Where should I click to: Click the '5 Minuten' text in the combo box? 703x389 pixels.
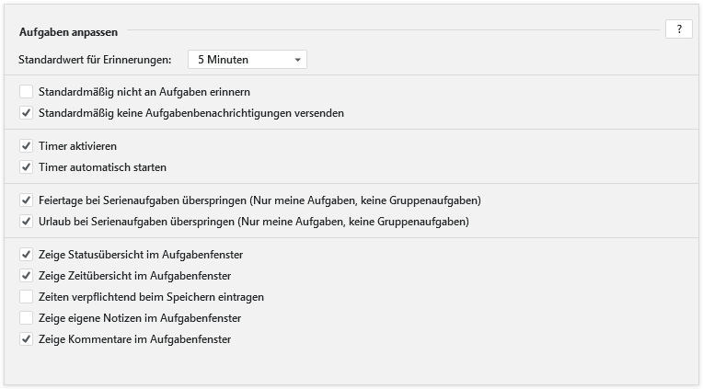tap(223, 60)
